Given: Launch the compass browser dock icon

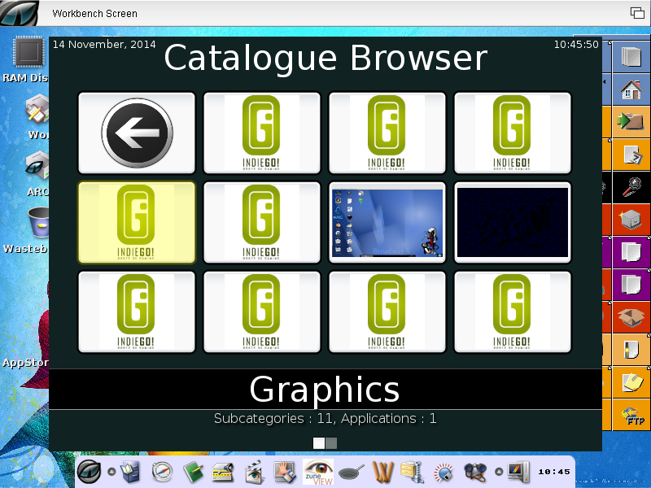Looking at the screenshot, I should 162,472.
